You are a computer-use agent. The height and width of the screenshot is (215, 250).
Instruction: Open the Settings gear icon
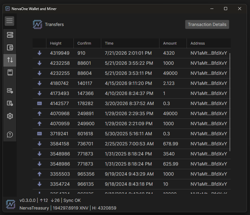point(10,116)
